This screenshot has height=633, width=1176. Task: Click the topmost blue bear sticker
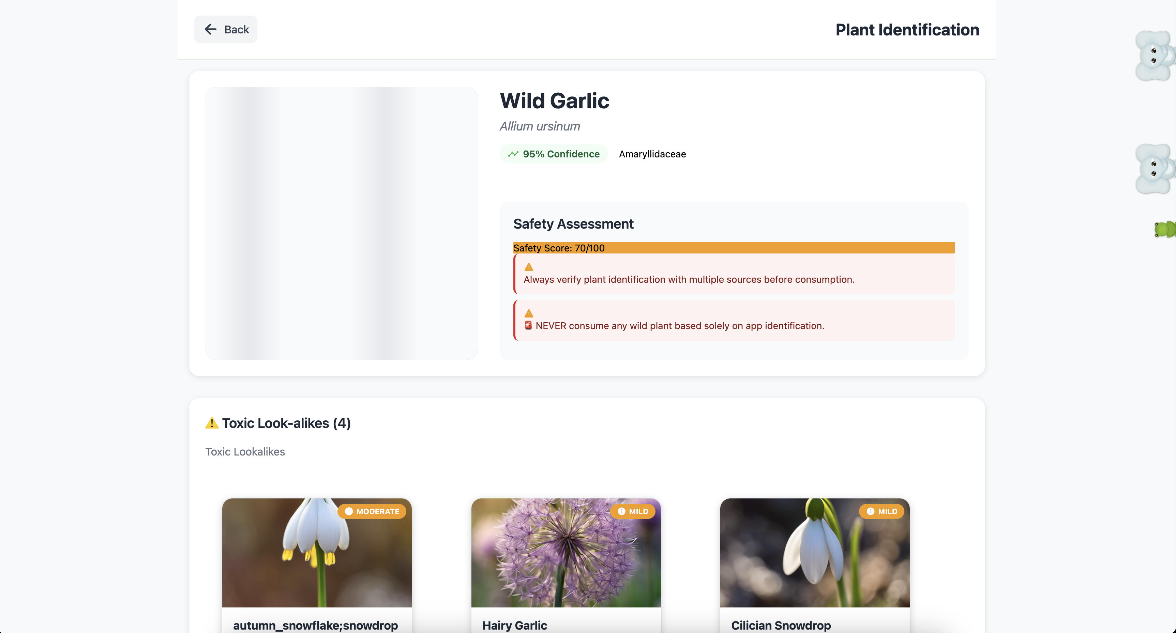point(1154,56)
